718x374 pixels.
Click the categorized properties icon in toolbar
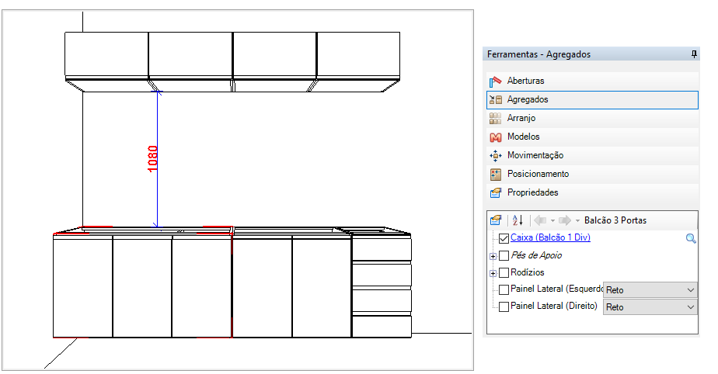click(496, 220)
